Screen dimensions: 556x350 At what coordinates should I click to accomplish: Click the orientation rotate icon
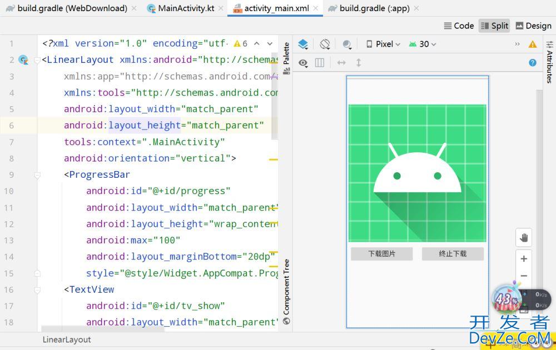pos(325,44)
